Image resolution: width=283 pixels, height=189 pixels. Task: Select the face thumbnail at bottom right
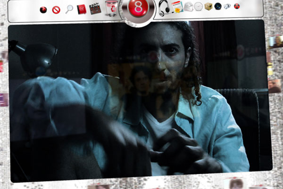point(236,184)
